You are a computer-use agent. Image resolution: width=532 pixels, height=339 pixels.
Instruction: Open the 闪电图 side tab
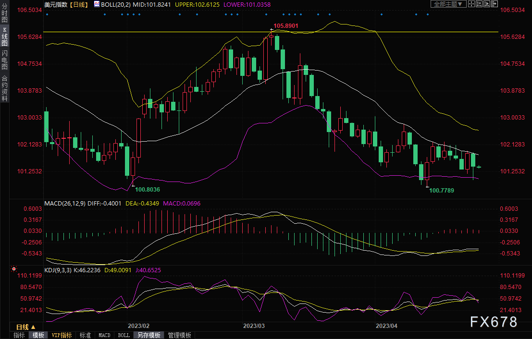(x=4, y=60)
